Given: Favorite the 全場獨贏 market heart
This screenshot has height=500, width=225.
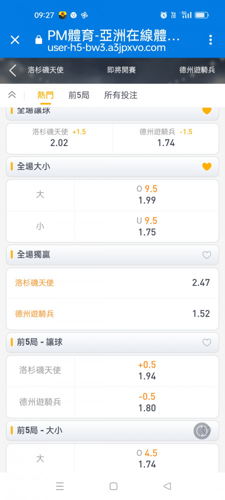Looking at the screenshot, I should point(207,255).
